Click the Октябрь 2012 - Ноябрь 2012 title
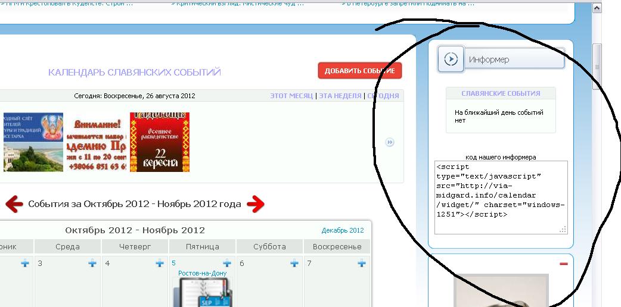This screenshot has height=307, width=621. 135,230
